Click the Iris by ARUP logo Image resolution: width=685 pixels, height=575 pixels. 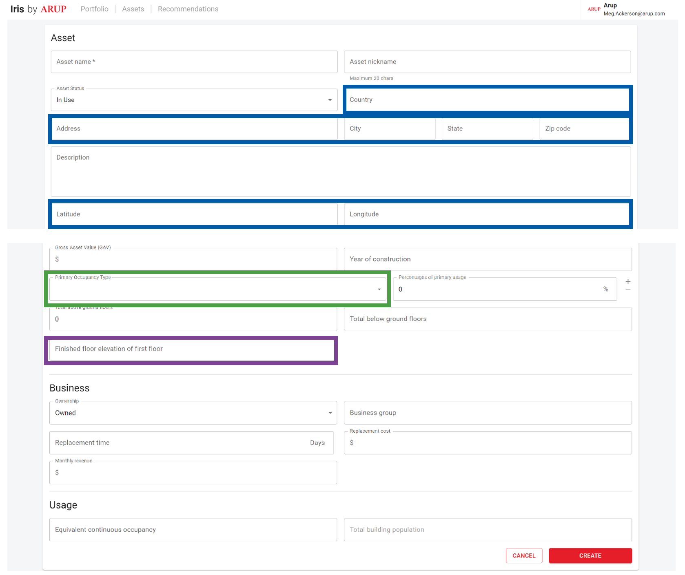(x=38, y=9)
